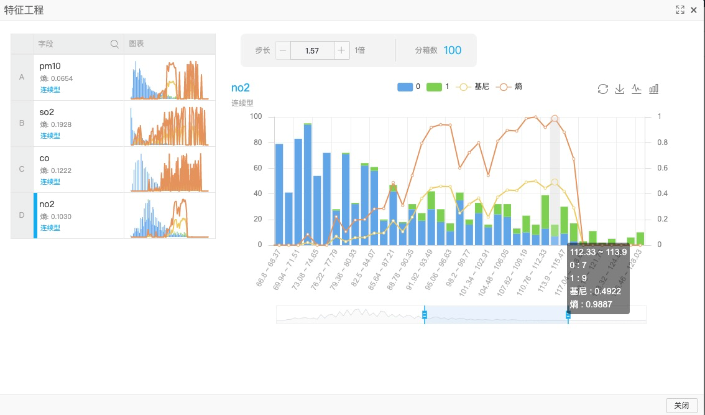Click the no2 entropy value 0.1030
Viewport: 705px width, 415px height.
[x=61, y=217]
